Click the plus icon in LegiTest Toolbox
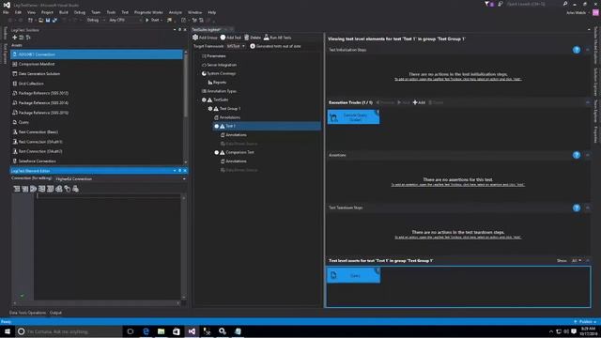The height and width of the screenshot is (338, 601). point(15,38)
